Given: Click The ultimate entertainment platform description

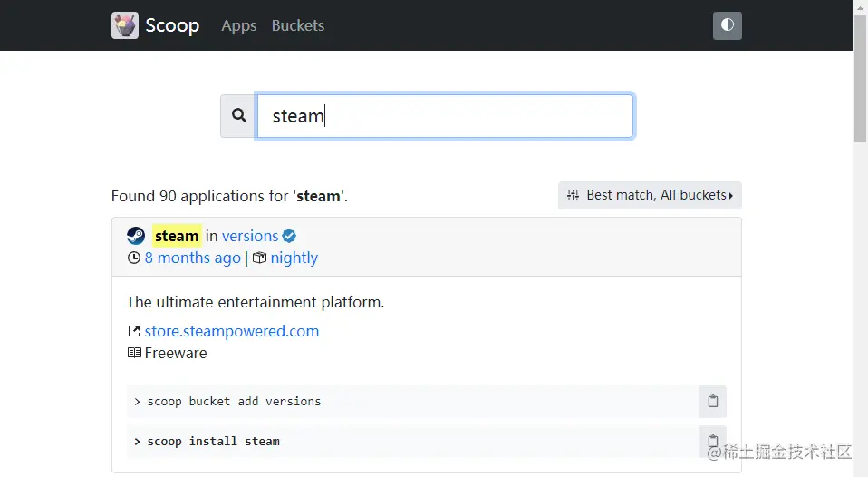Looking at the screenshot, I should click(x=256, y=303).
